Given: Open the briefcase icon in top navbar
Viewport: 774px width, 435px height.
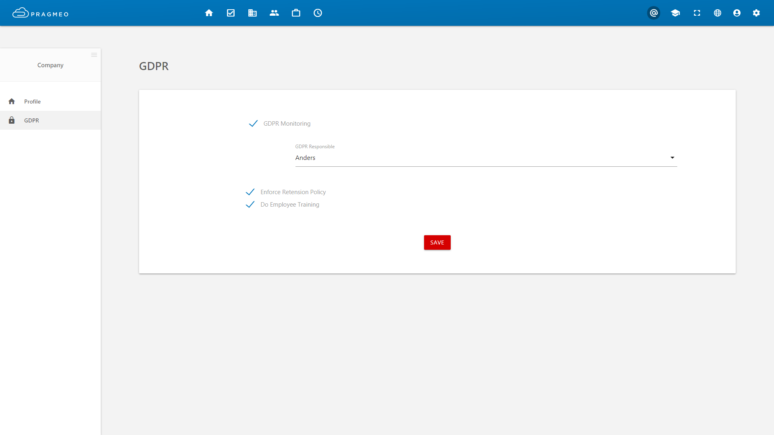Looking at the screenshot, I should (296, 13).
